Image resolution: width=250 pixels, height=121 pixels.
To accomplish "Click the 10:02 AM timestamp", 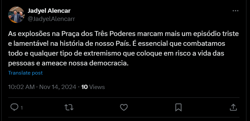I will 21,87.
